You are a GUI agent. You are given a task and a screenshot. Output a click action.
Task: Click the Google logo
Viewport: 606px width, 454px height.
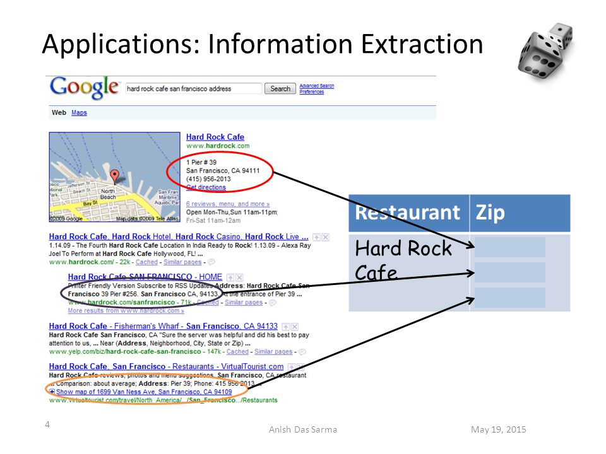pos(84,88)
